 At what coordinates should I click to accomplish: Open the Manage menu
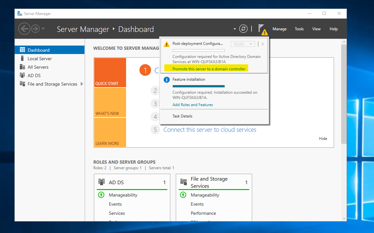point(279,29)
